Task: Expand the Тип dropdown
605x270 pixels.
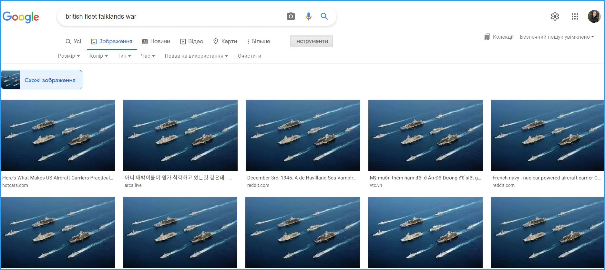Action: (x=124, y=56)
